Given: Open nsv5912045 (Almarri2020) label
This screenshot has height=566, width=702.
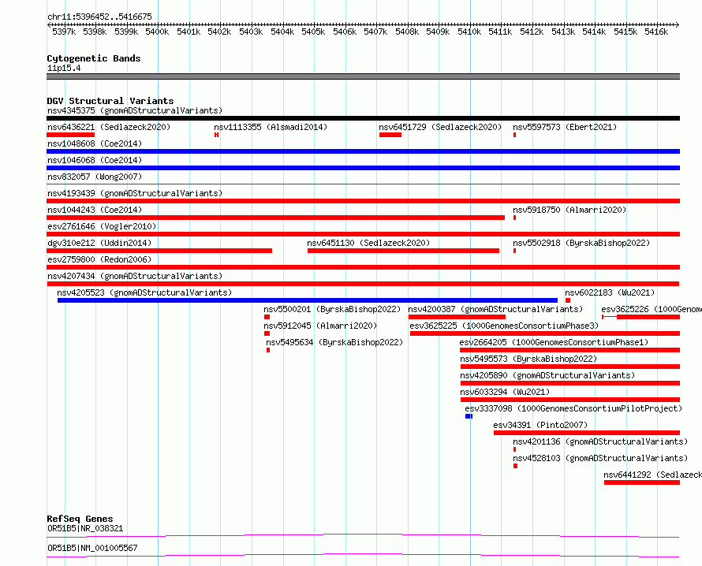Looking at the screenshot, I should [x=320, y=326].
